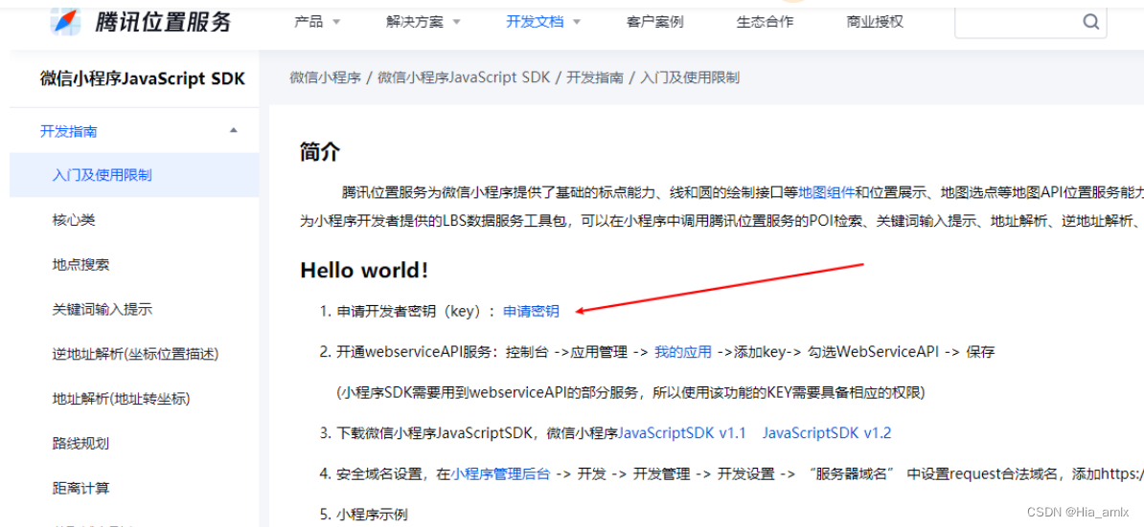Image resolution: width=1144 pixels, height=527 pixels.
Task: Click the 我的应用 link
Action: pyautogui.click(x=683, y=352)
